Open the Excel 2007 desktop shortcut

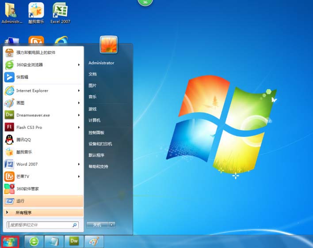tap(60, 12)
